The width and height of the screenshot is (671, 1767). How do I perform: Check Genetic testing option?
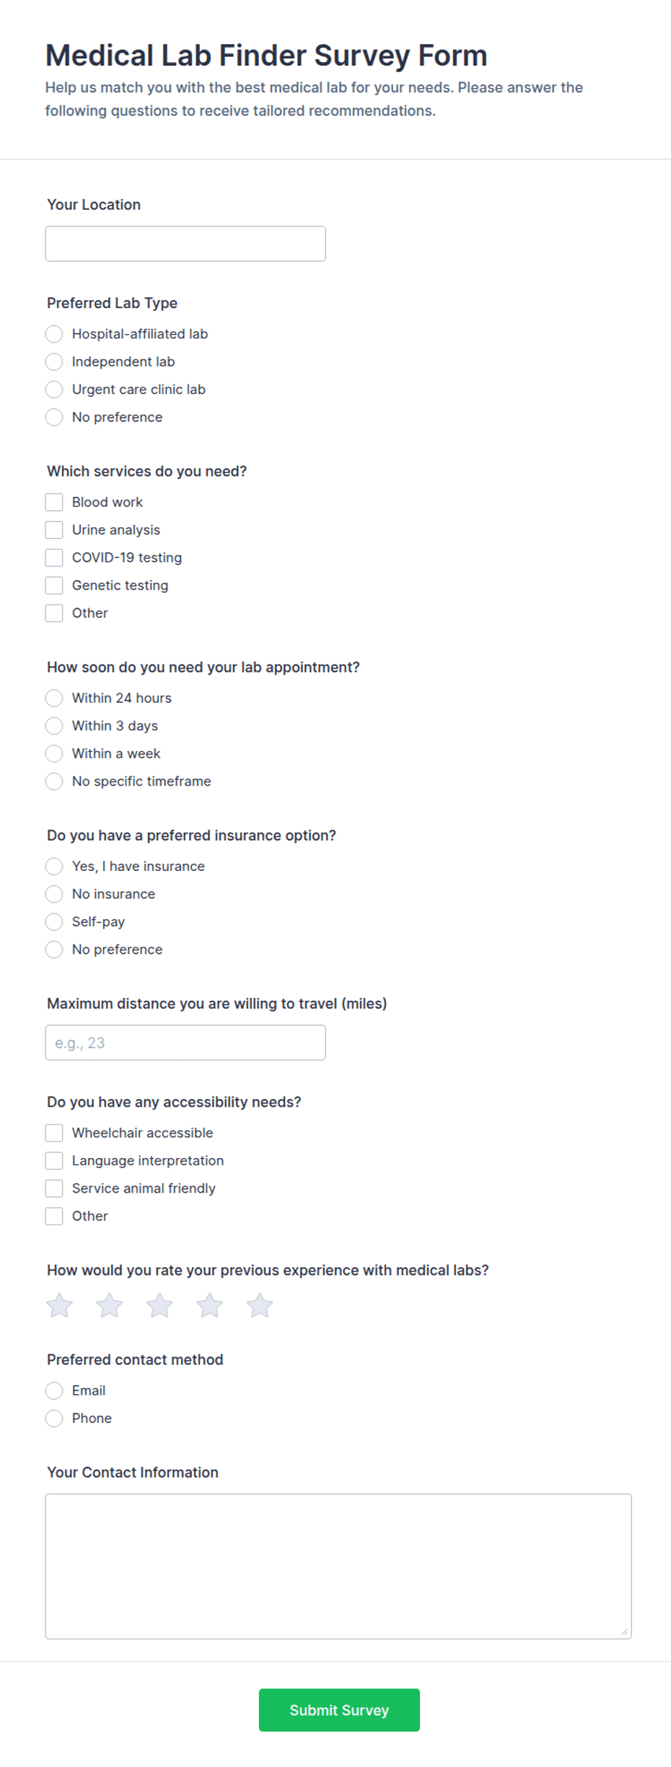click(54, 585)
